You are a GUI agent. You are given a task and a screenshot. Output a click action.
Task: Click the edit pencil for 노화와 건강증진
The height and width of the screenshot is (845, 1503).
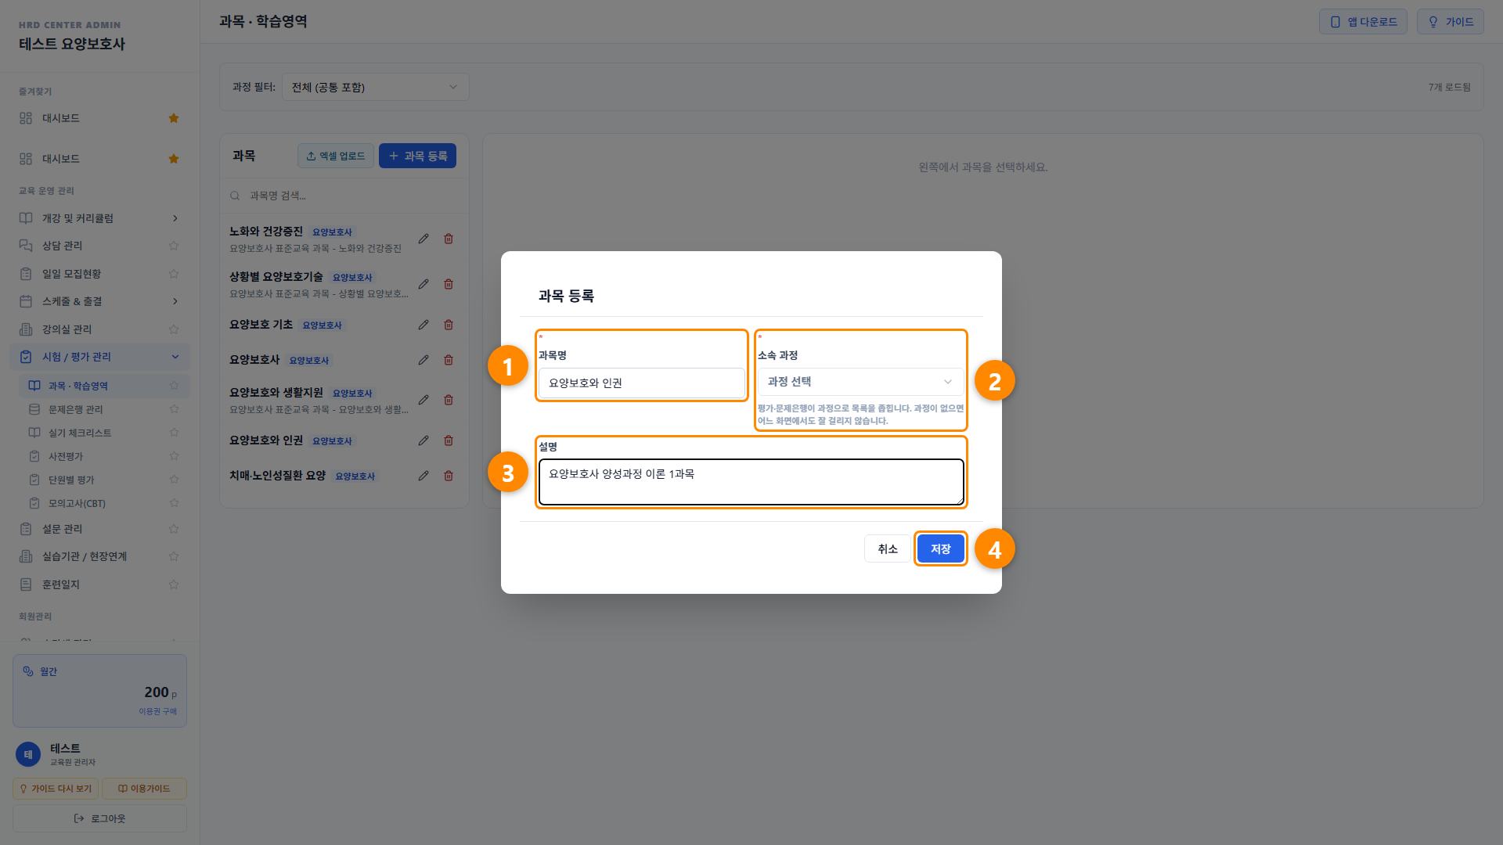[424, 239]
